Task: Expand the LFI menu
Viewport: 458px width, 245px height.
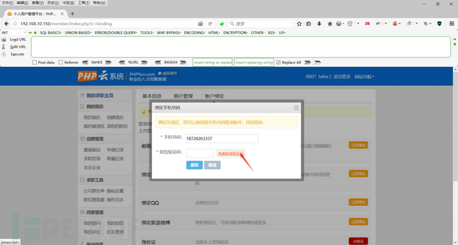Action: point(282,32)
